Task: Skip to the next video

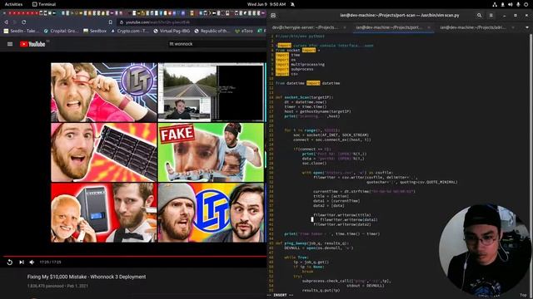Action: click(22, 262)
